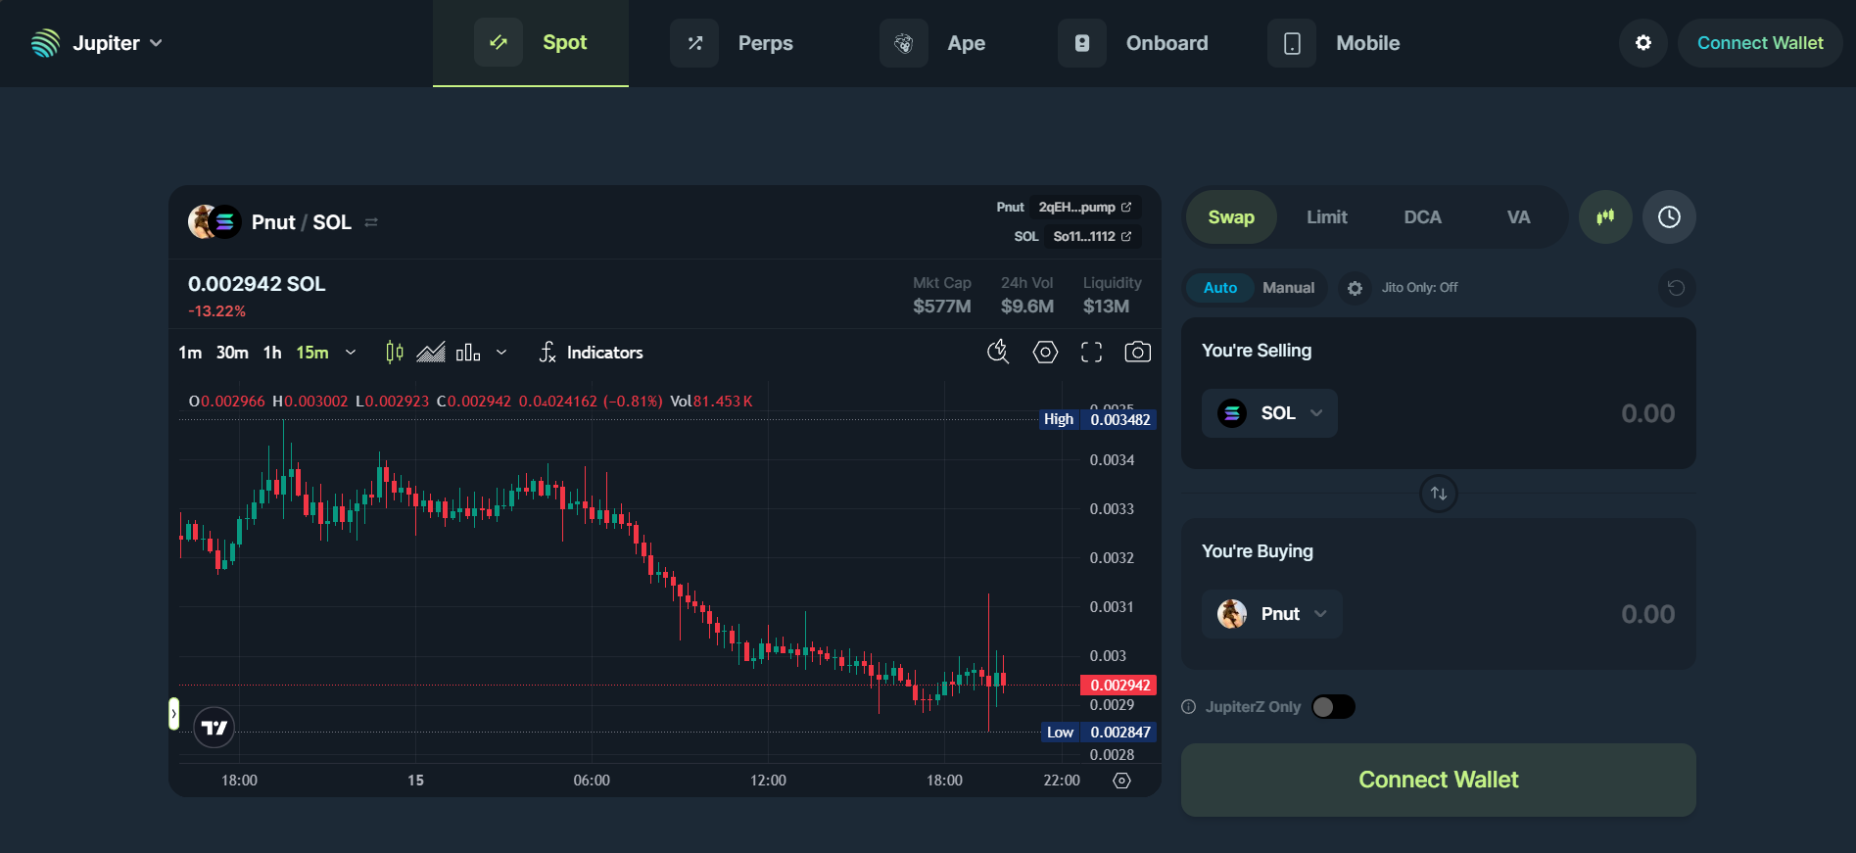Click the large Connect Wallet button
1856x853 pixels.
(1438, 780)
